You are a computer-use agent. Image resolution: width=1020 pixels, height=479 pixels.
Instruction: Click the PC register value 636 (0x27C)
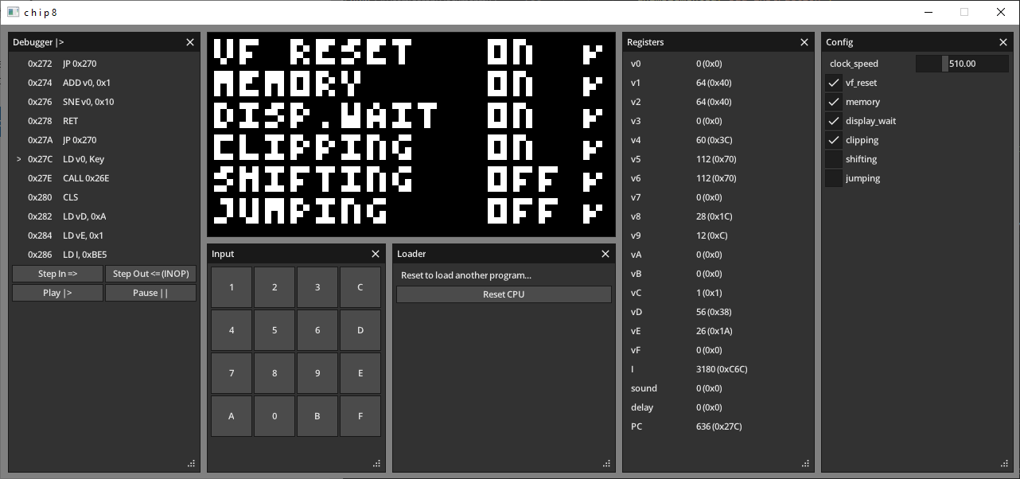(719, 426)
